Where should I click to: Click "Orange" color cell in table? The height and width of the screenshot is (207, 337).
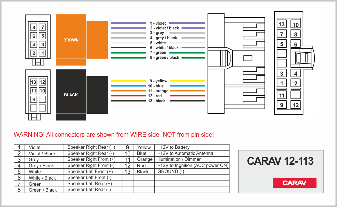click(144, 159)
